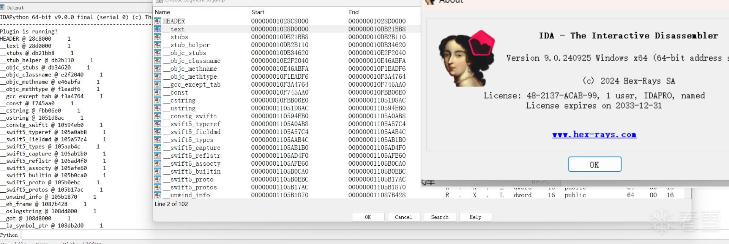Select the __const segment name
The height and width of the screenshot is (244, 729).
[176, 92]
